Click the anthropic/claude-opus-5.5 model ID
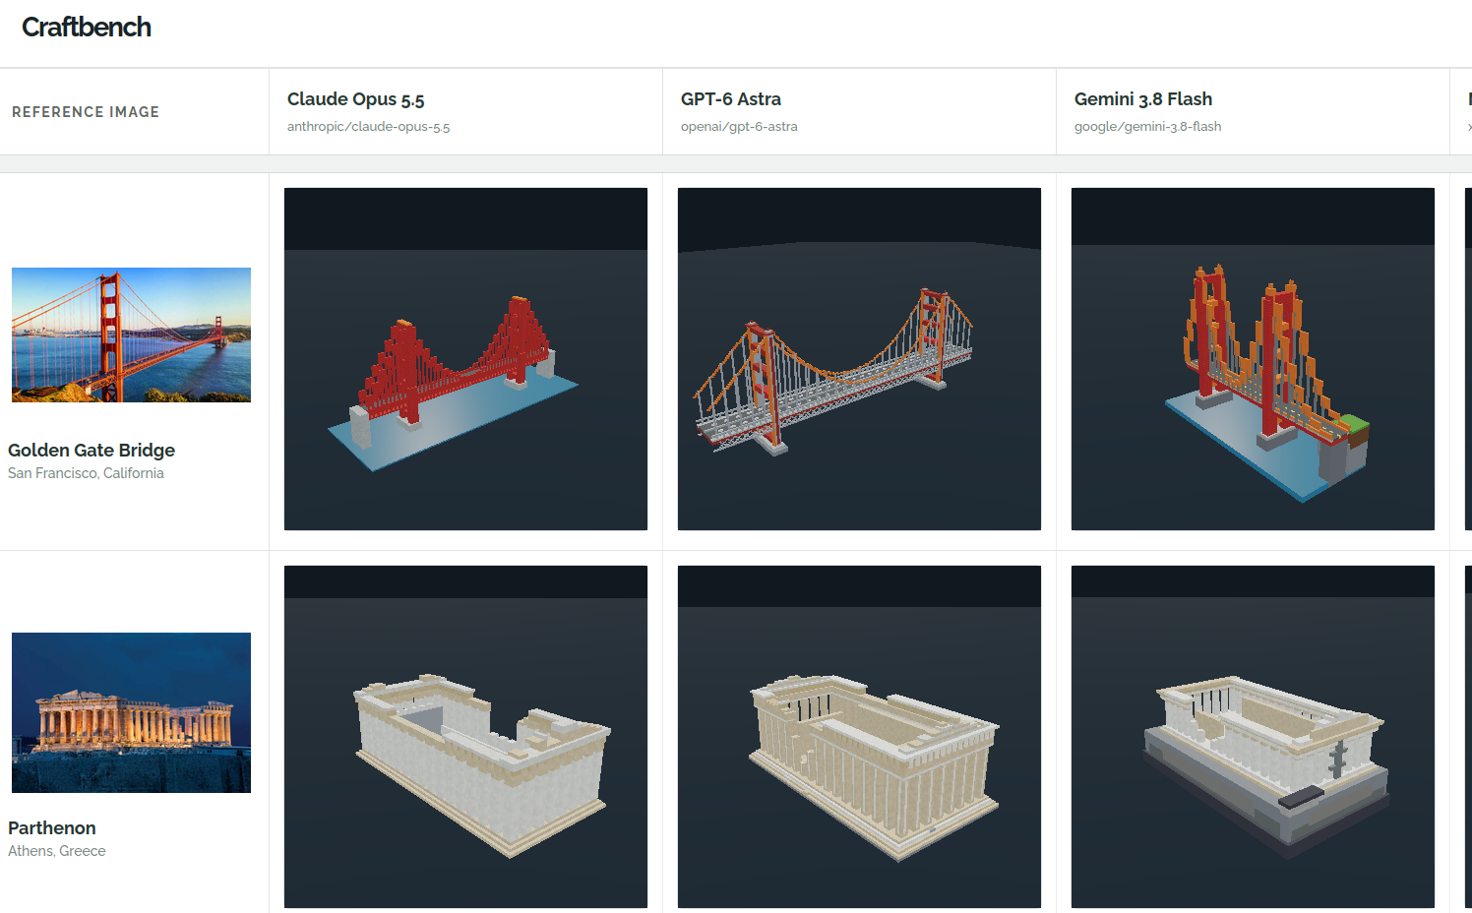The height and width of the screenshot is (913, 1472). (369, 127)
